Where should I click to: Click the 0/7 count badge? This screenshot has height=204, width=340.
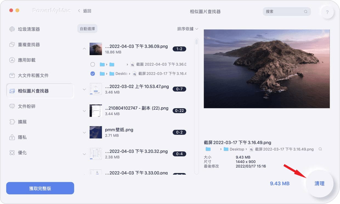tap(179, 89)
